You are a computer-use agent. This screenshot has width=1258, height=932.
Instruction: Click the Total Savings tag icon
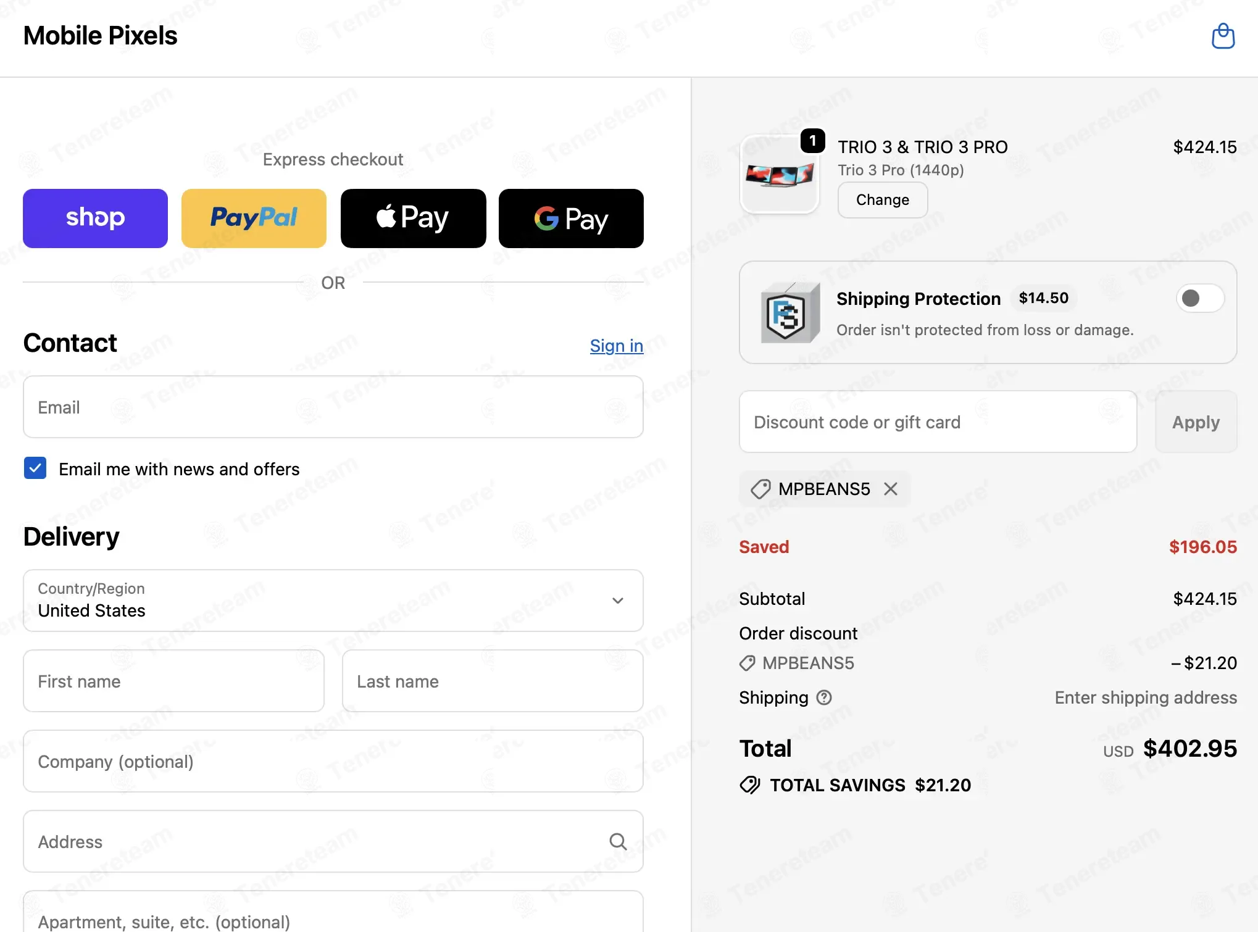750,785
